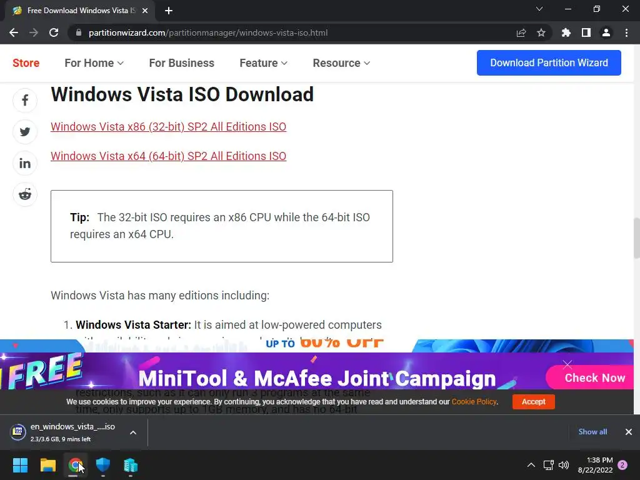Click Download Partition Wizard button
640x480 pixels.
(x=549, y=63)
